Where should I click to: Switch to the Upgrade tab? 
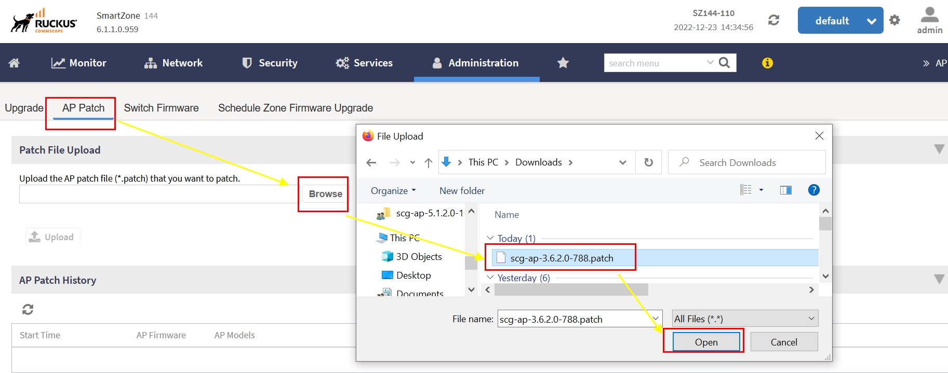tap(24, 108)
